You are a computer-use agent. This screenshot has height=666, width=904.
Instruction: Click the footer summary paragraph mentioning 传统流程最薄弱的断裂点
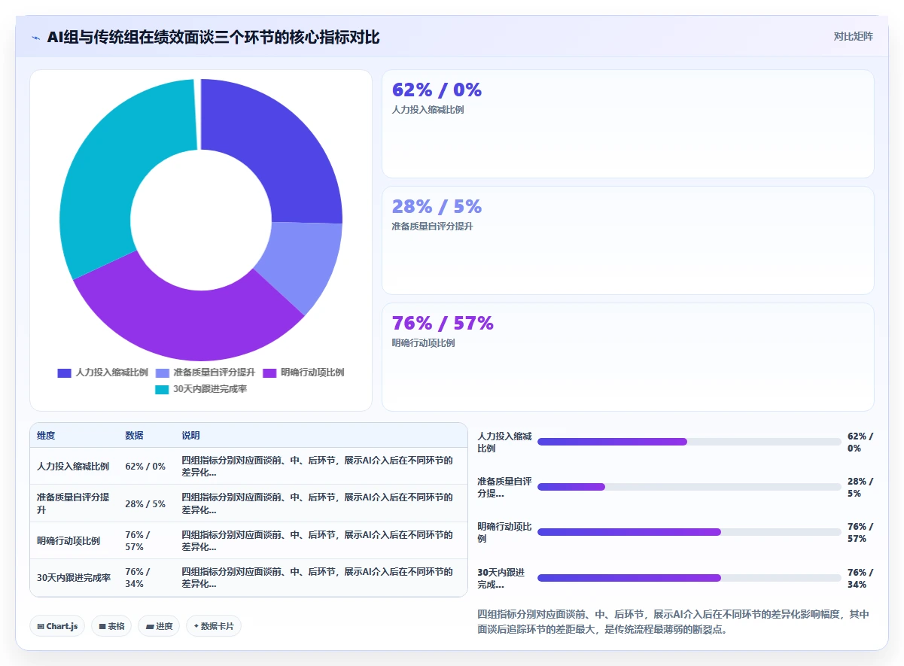tap(673, 622)
